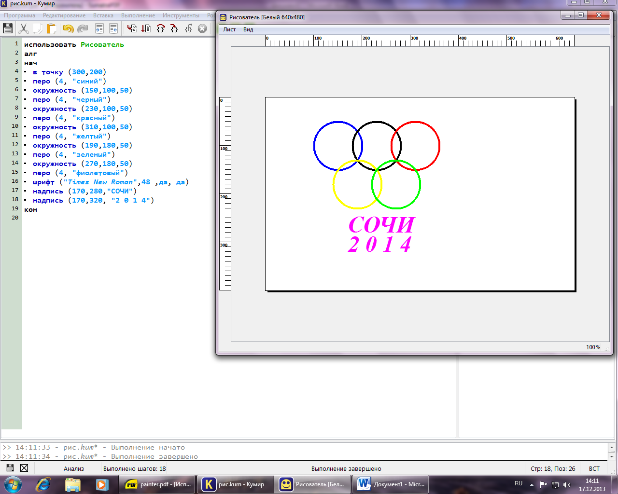Click line number 20 in the gutter

point(15,218)
